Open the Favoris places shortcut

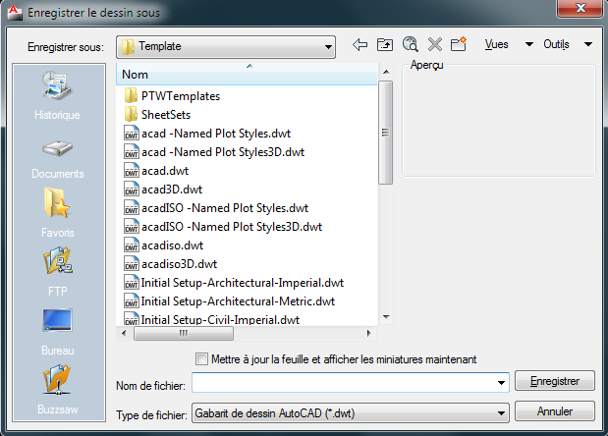57,213
